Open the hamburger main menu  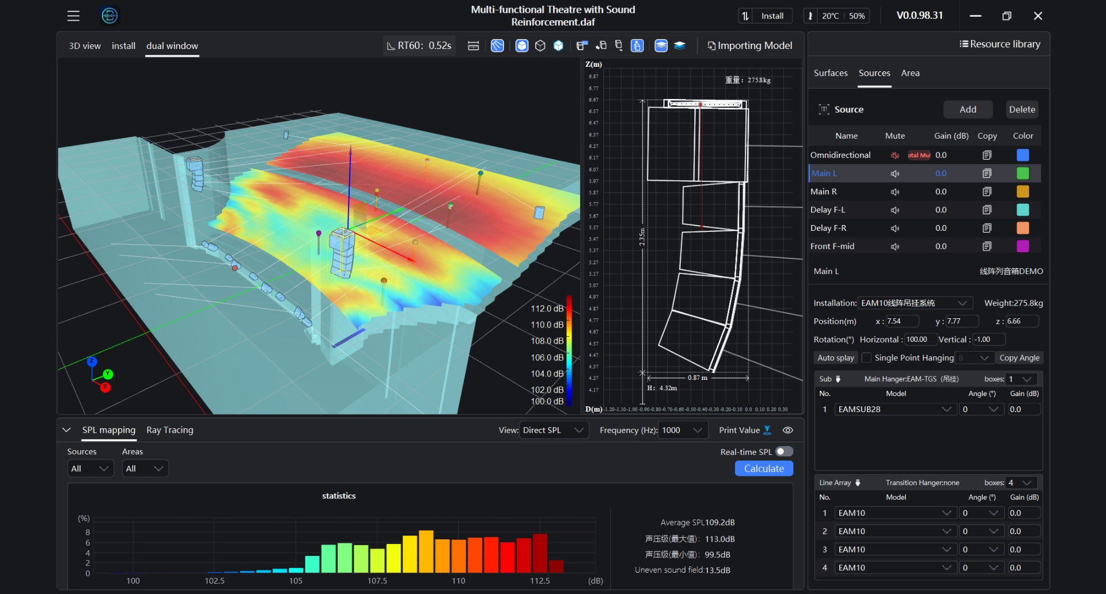coord(73,16)
